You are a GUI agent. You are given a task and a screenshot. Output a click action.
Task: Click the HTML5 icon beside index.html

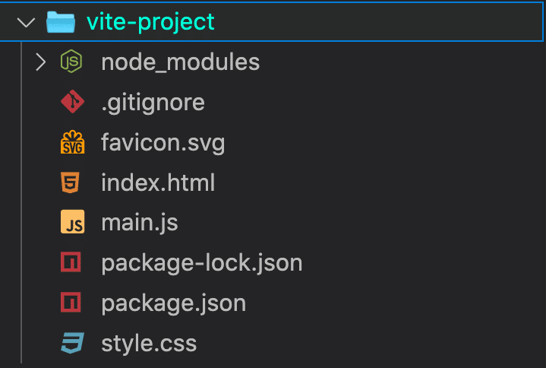(70, 182)
